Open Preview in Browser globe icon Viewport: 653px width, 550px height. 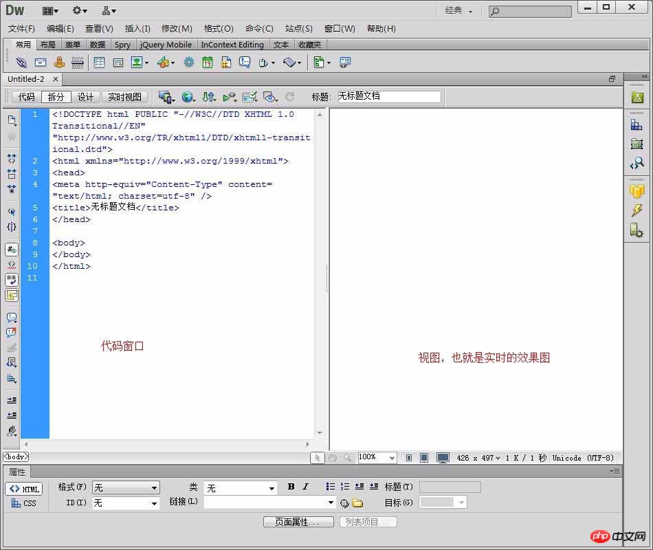(x=187, y=97)
